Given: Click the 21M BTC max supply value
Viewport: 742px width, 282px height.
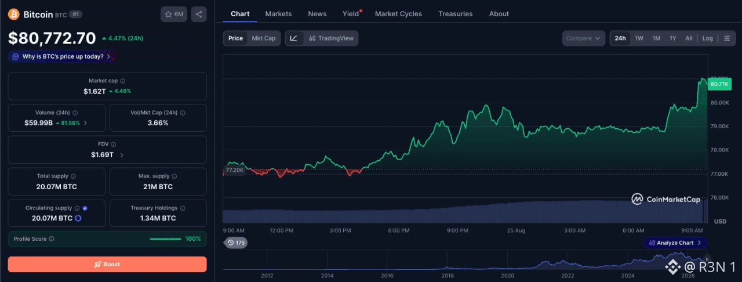Looking at the screenshot, I should (158, 187).
